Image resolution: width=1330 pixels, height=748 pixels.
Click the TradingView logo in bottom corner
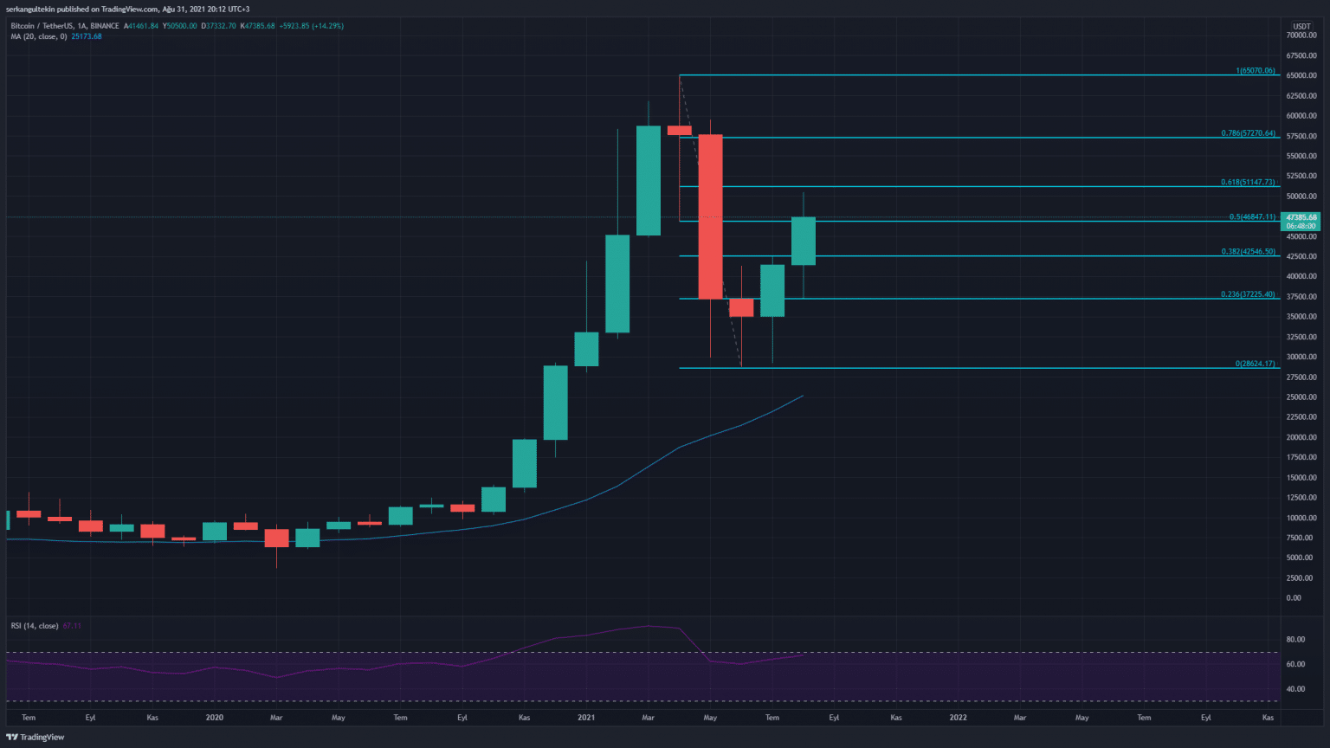pos(36,738)
